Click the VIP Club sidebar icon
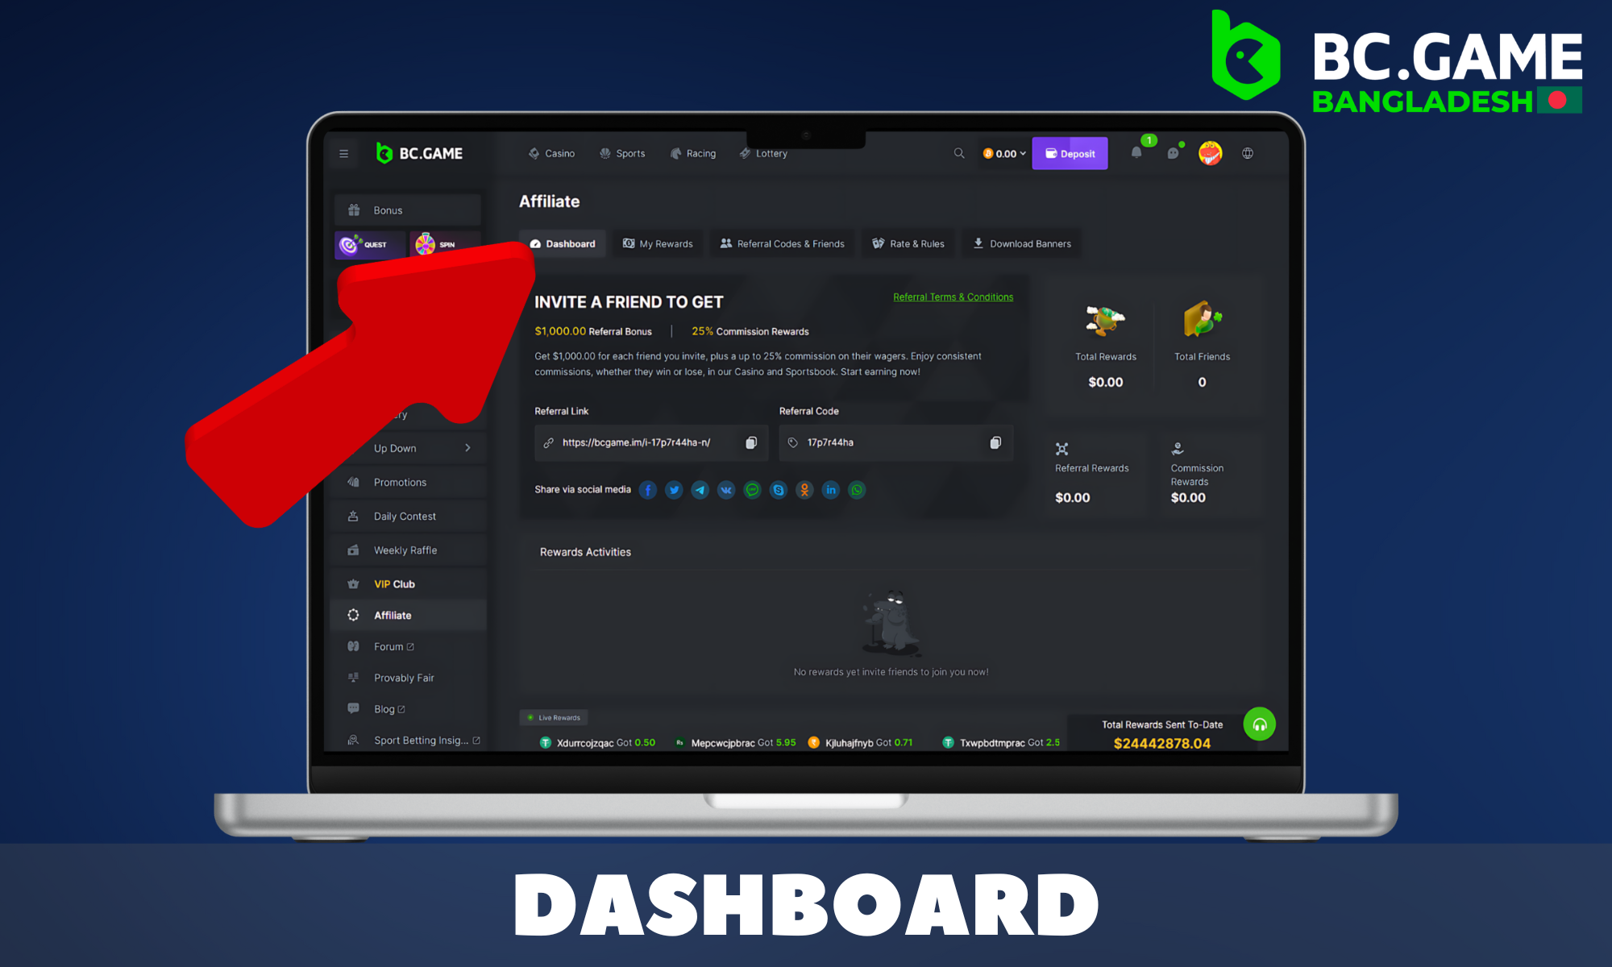The image size is (1612, 967). (x=352, y=583)
